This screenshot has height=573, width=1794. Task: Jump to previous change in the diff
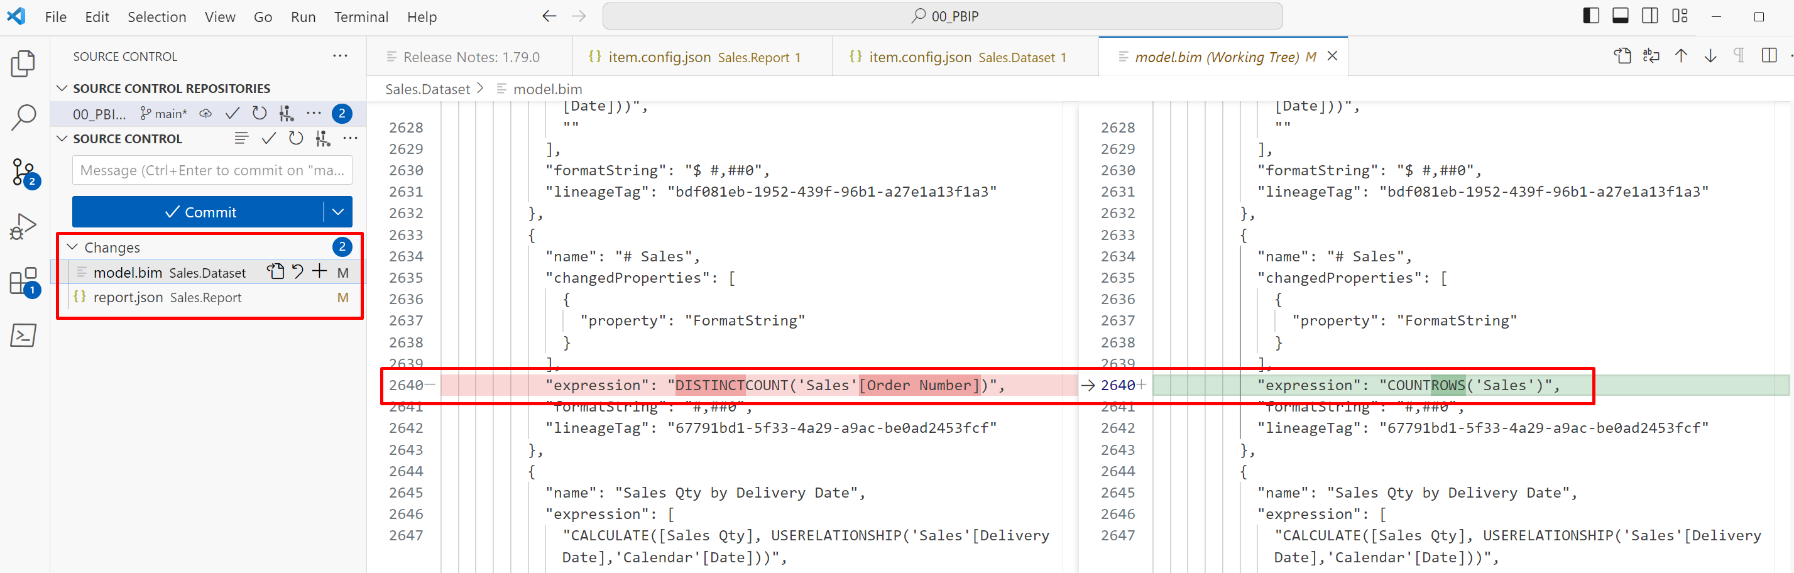point(1681,56)
